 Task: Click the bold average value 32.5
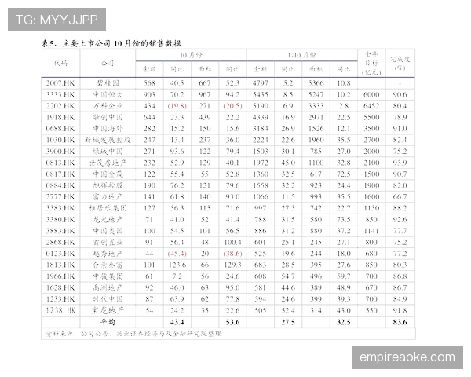[344, 322]
